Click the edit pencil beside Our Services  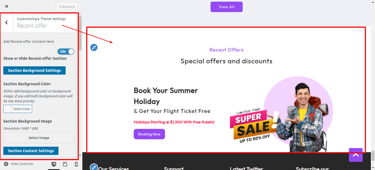94,167
